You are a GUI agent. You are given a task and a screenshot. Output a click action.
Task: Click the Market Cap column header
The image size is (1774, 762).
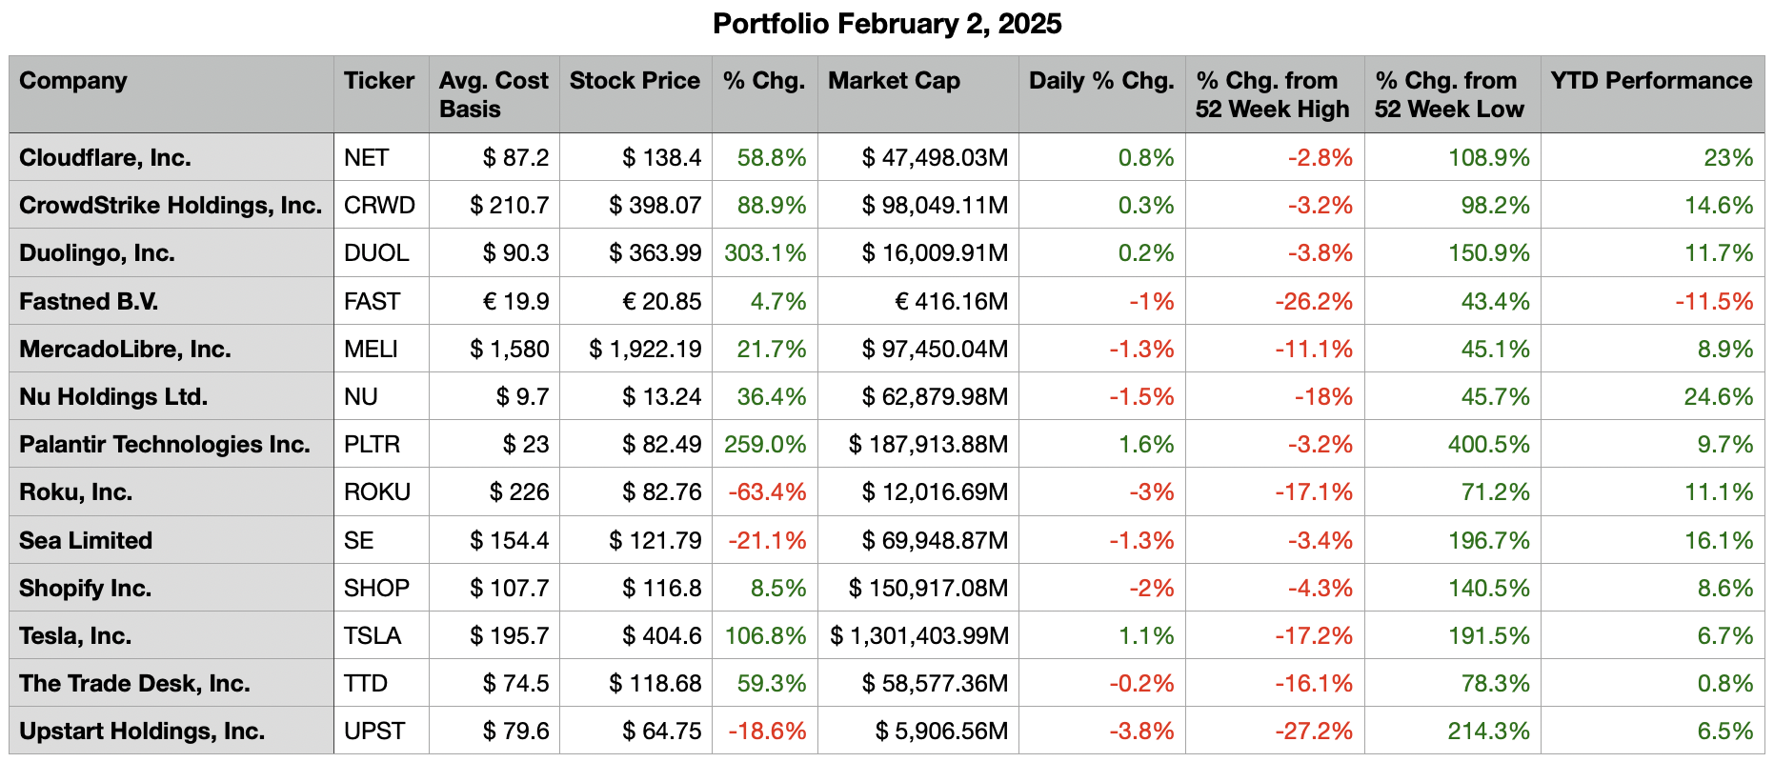tap(894, 81)
